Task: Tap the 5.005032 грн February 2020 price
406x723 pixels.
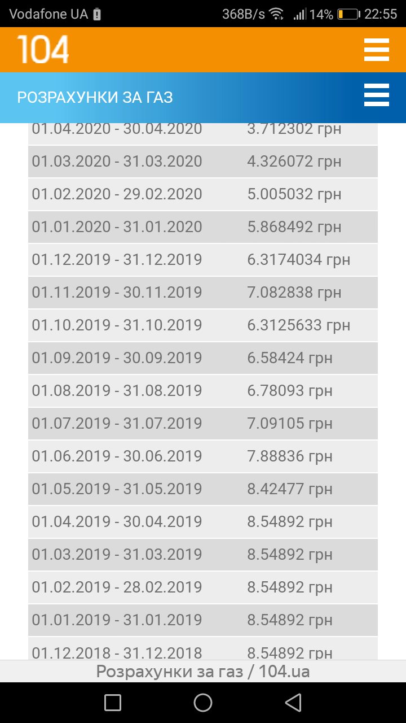Action: point(294,194)
